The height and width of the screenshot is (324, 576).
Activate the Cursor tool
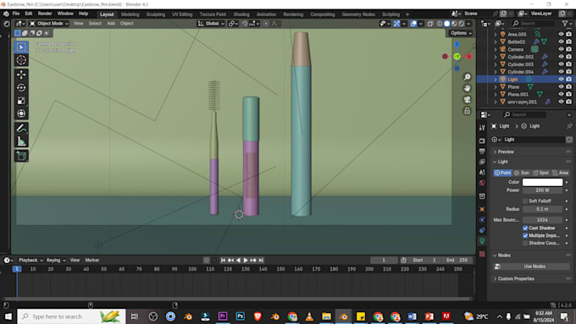click(x=21, y=60)
